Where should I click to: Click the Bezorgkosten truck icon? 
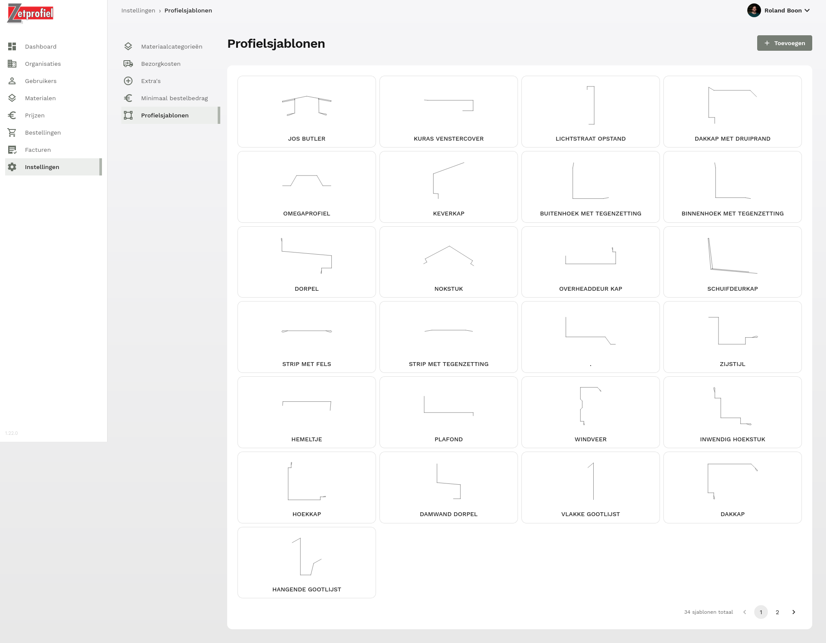click(x=128, y=64)
